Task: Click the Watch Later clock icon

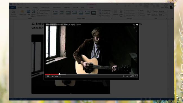Action: tap(127, 76)
